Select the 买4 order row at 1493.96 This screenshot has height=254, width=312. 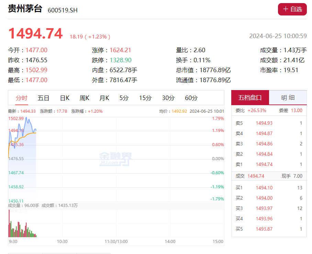[x=269, y=219]
